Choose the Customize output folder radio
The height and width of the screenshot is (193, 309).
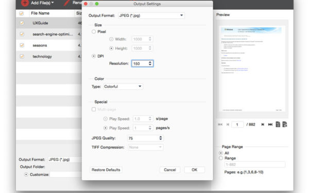(26, 174)
